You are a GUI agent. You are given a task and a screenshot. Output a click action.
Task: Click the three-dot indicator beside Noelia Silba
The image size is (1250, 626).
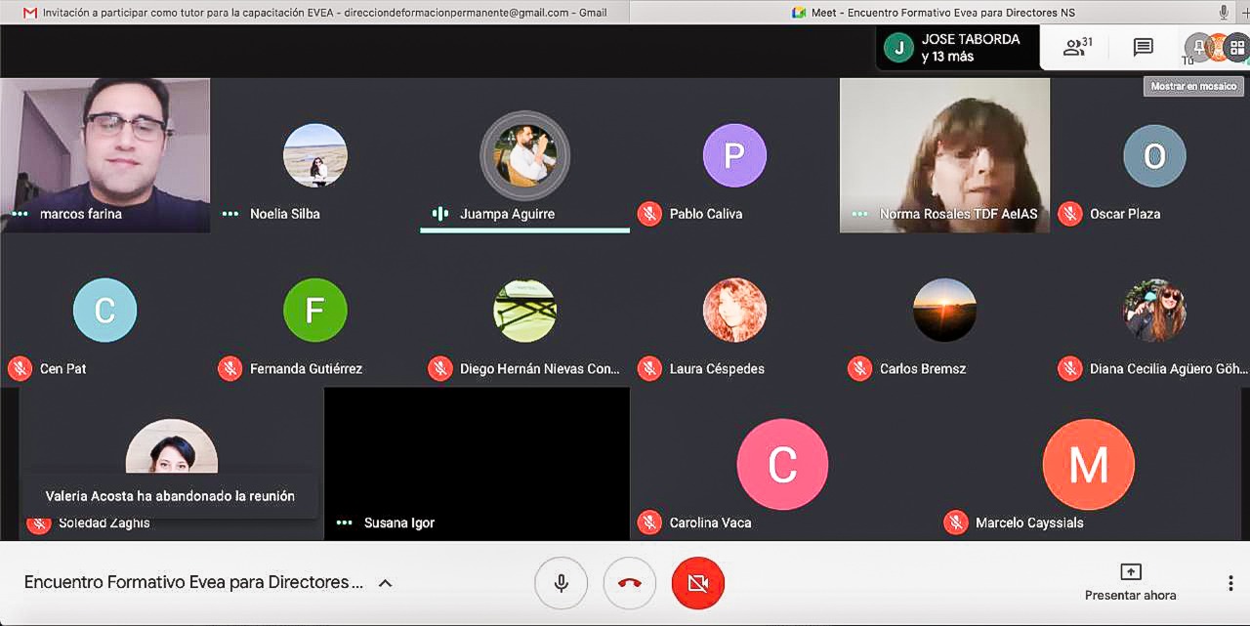click(x=230, y=214)
